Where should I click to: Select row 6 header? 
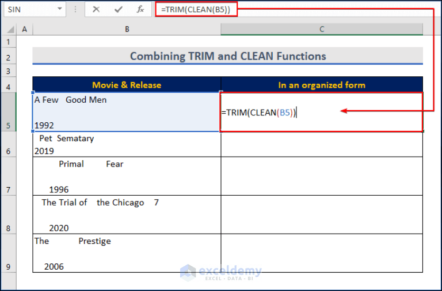click(x=8, y=144)
